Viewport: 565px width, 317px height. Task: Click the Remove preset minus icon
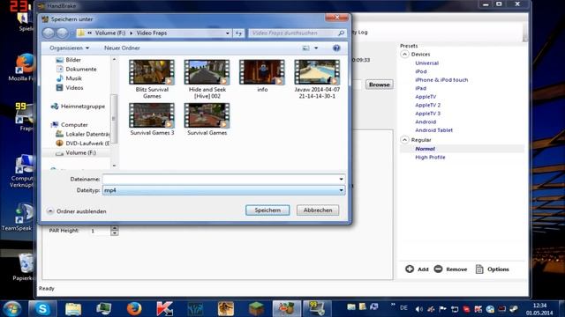pos(438,269)
